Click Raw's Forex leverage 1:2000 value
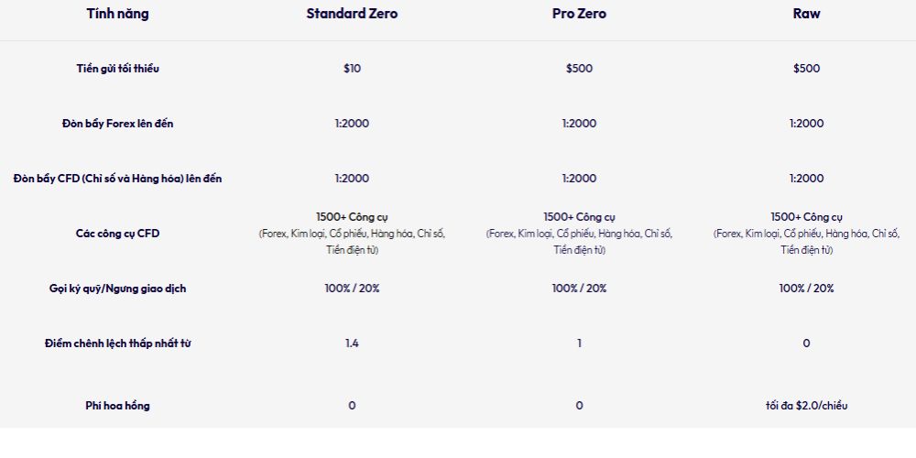 [x=806, y=124]
